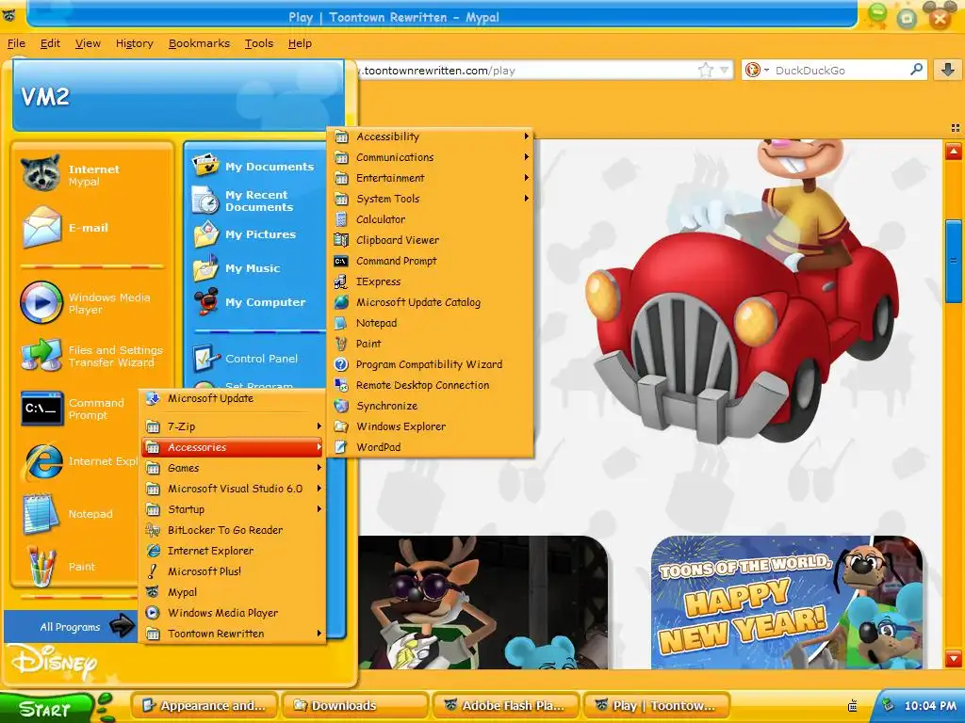Click All Programs

click(70, 626)
